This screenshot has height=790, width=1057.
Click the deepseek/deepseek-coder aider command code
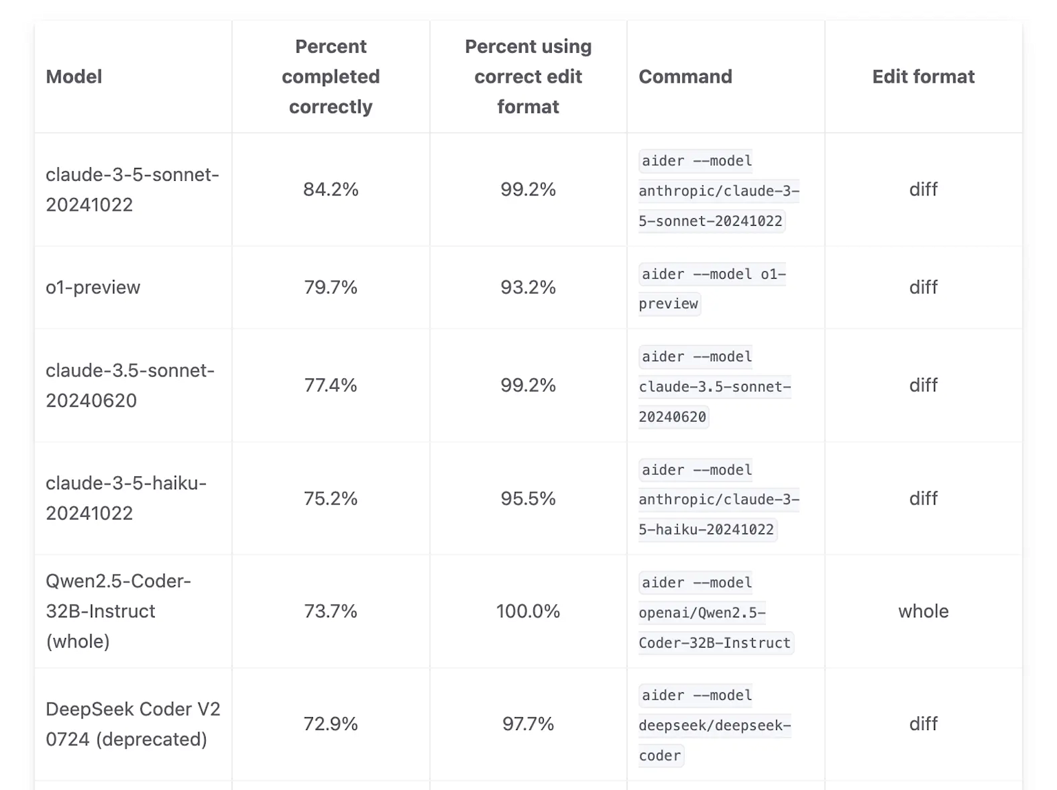(714, 725)
